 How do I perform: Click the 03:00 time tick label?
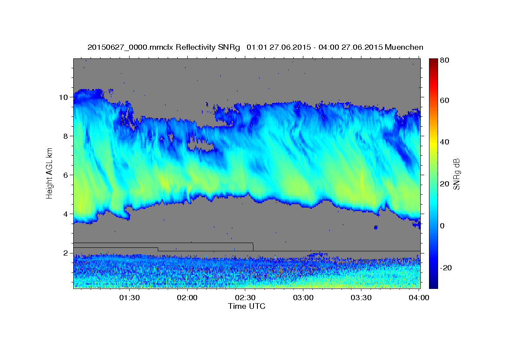[303, 298]
